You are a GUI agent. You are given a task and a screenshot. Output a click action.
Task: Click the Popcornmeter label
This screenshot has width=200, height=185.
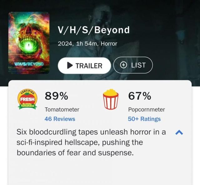coord(147,109)
